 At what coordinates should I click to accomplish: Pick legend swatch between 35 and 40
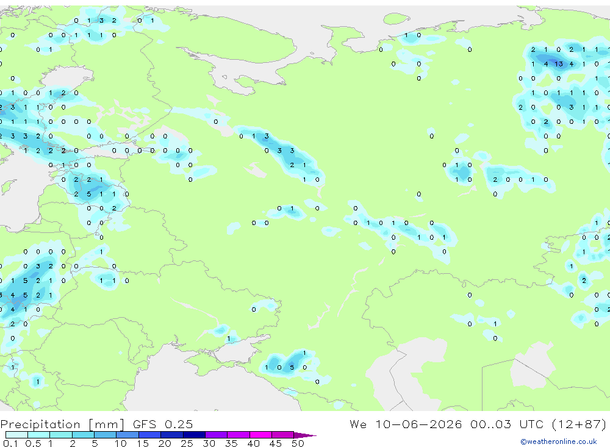coord(239,435)
